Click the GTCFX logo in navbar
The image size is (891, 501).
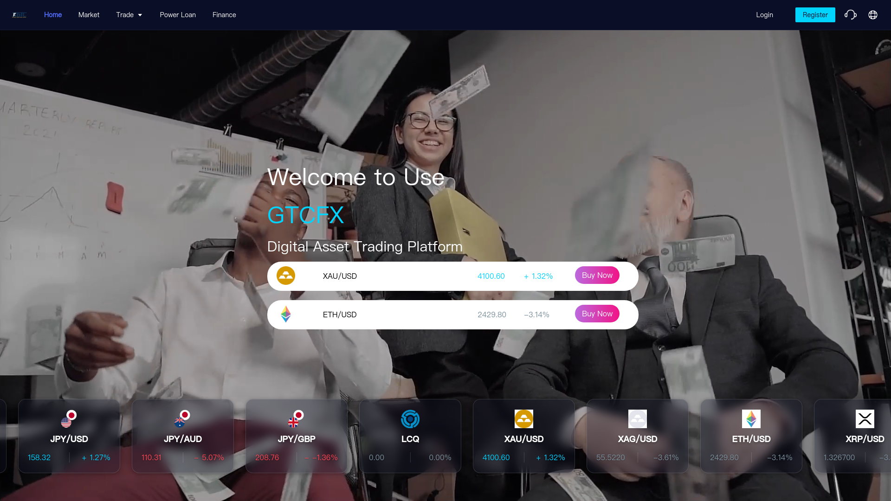pyautogui.click(x=19, y=15)
